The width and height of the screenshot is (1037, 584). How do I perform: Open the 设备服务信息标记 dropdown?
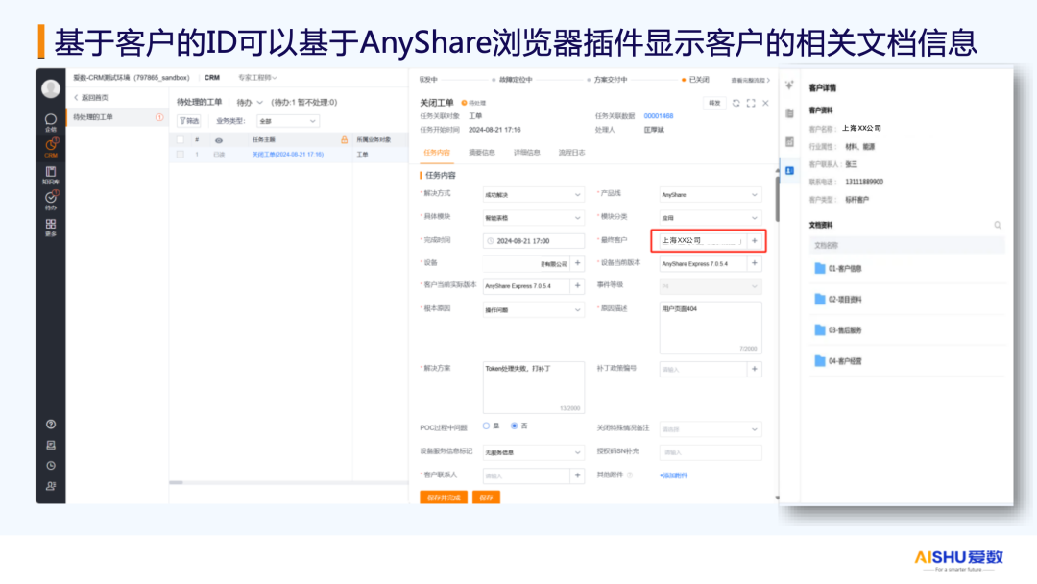point(533,452)
